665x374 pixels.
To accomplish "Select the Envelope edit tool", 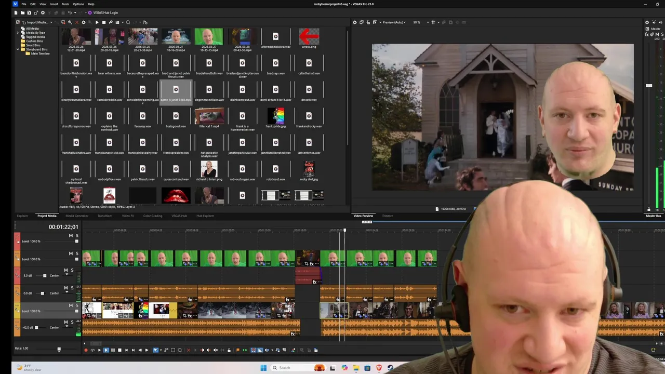I will point(166,350).
